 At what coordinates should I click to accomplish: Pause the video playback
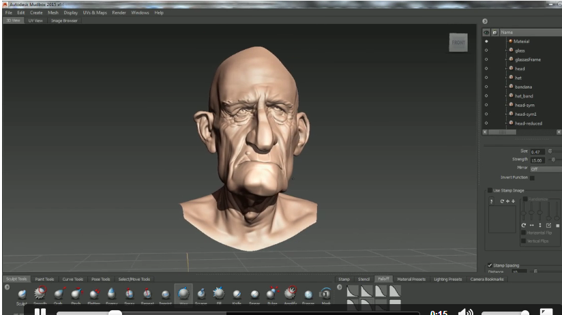40,312
